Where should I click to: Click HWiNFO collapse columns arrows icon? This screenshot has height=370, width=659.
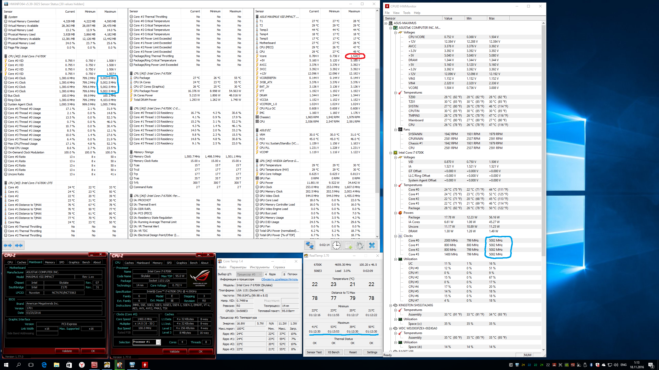[19, 245]
